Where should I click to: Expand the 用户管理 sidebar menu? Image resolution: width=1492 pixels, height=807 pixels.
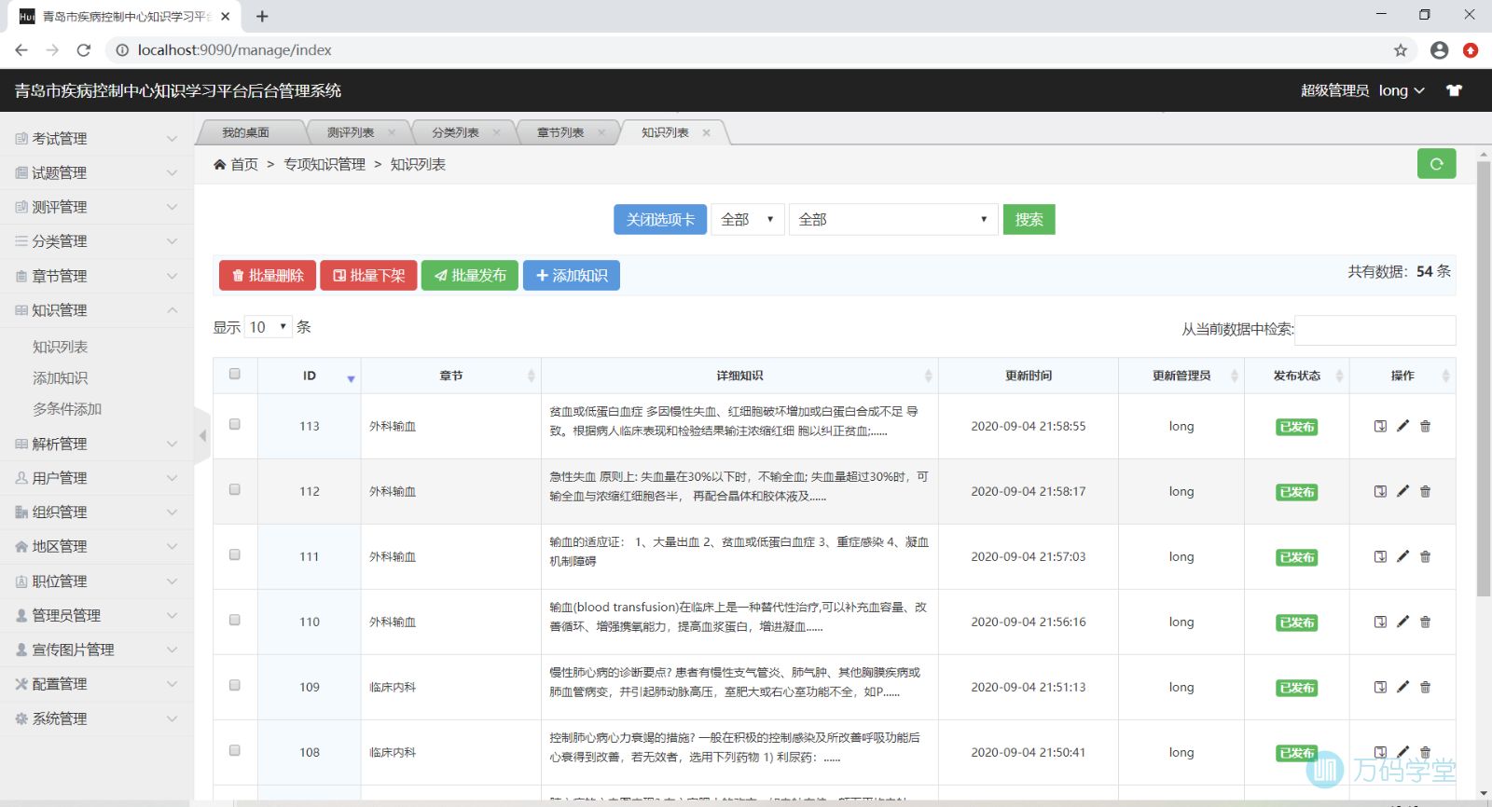click(97, 477)
